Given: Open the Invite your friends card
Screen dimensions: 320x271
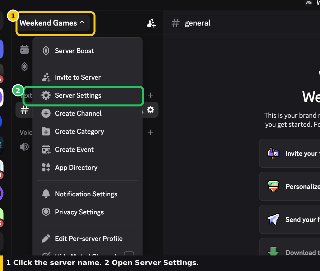Looking at the screenshot, I should 290,153.
